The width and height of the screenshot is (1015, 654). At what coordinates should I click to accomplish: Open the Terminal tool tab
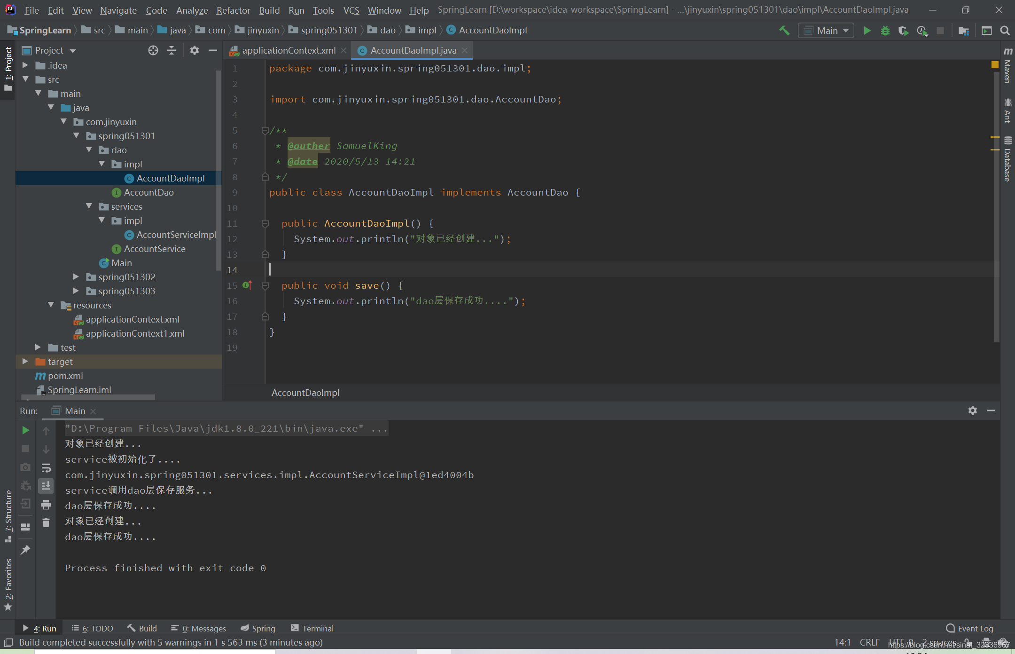pyautogui.click(x=312, y=628)
